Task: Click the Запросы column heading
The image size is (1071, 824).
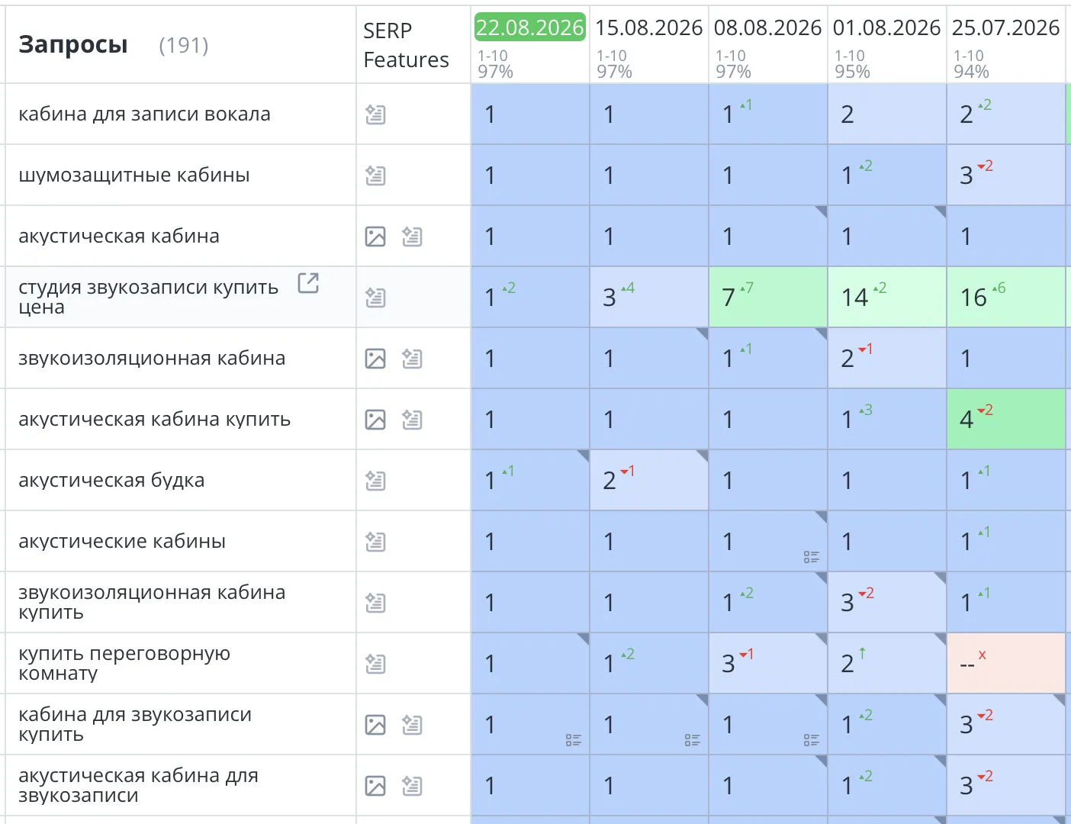Action: tap(73, 44)
